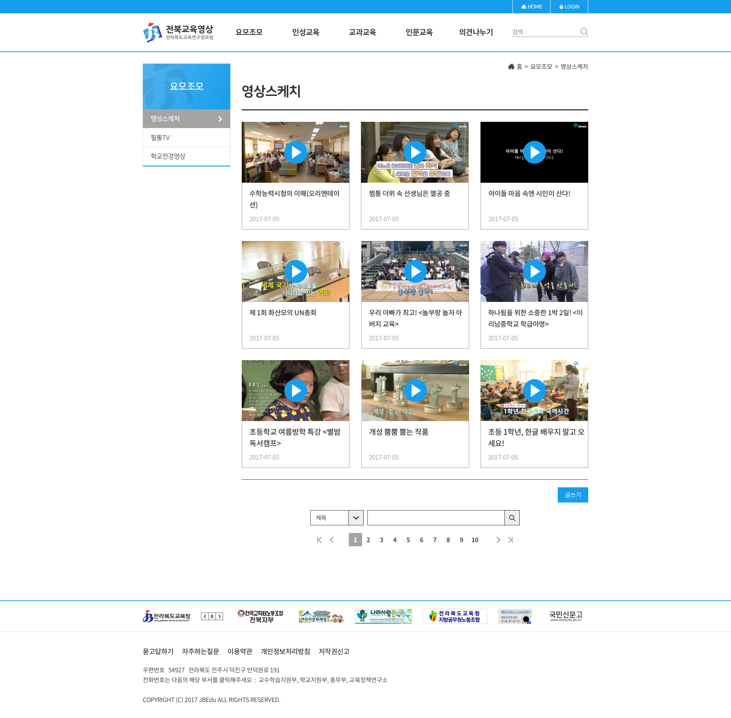Select current page 1 in pagination
Viewport: 731px width, 718px height.
pos(355,540)
